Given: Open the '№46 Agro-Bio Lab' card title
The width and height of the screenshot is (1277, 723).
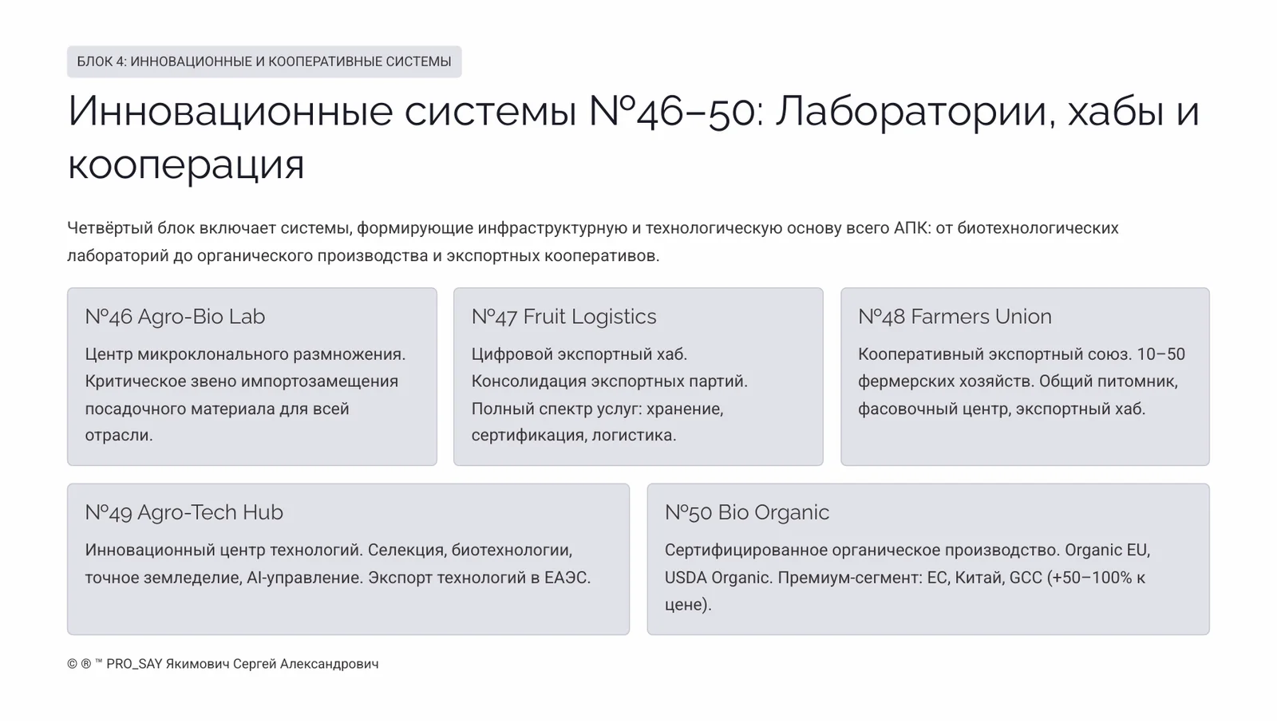Looking at the screenshot, I should click(x=175, y=317).
